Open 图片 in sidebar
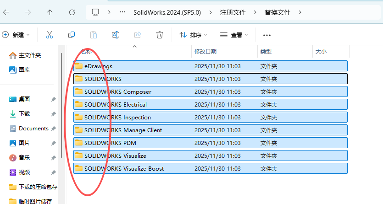 pyautogui.click(x=20, y=143)
